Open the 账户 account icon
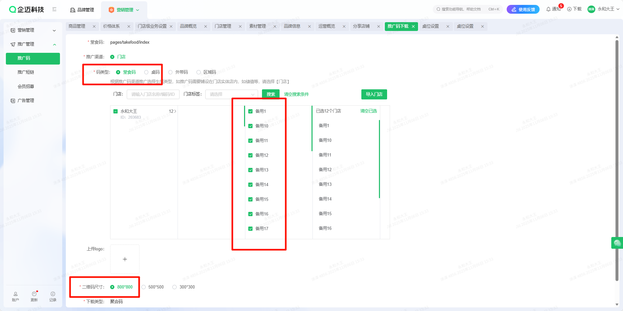Image resolution: width=623 pixels, height=311 pixels. [15, 294]
